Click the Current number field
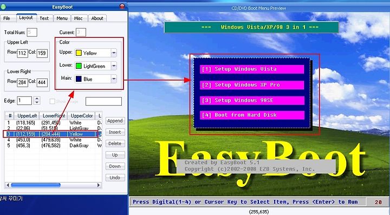This screenshot has height=215, width=390. (81, 32)
